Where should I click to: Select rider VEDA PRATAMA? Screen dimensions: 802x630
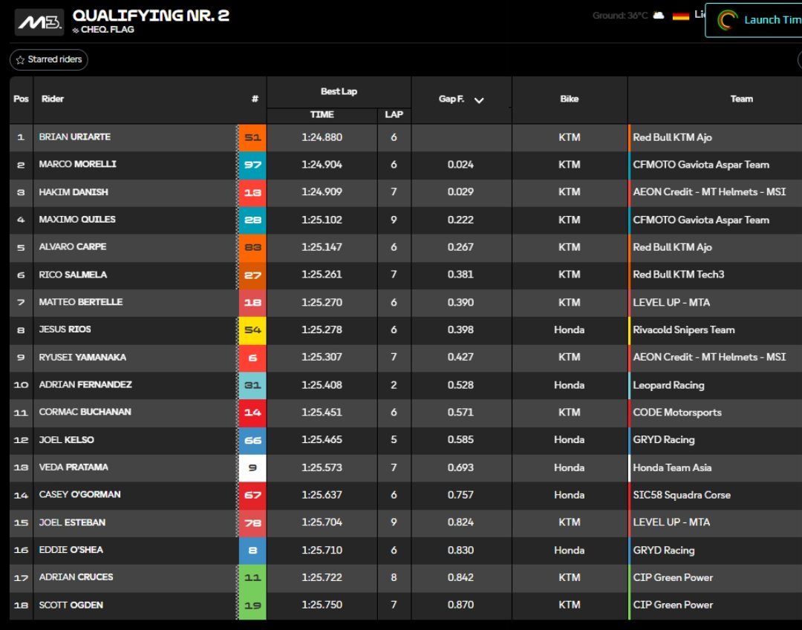74,467
